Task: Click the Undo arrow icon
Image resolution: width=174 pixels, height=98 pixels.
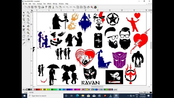Action: 64,7
